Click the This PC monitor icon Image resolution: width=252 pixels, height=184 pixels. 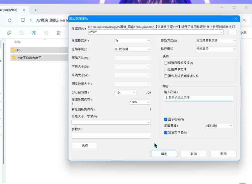point(23,20)
